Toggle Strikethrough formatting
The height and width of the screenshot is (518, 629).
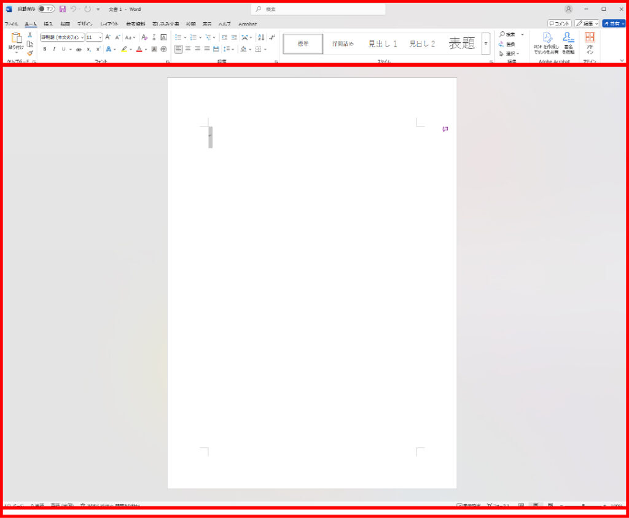tap(79, 49)
